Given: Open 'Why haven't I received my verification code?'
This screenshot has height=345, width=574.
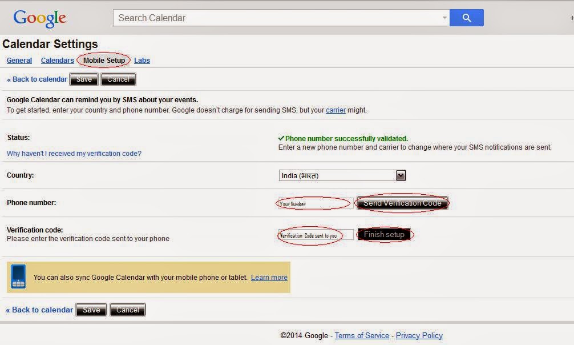Looking at the screenshot, I should tap(74, 153).
